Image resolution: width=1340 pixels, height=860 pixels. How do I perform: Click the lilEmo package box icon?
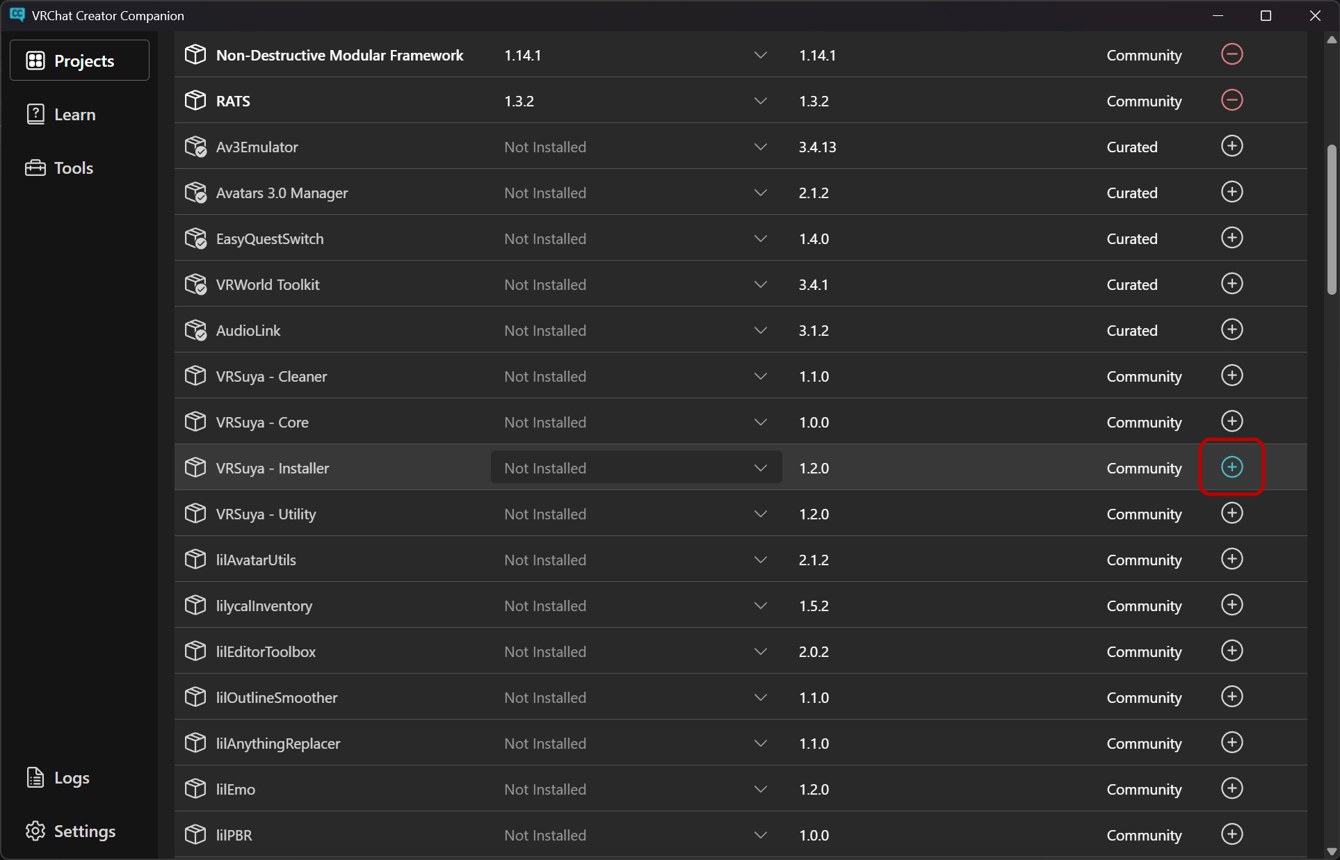pyautogui.click(x=195, y=789)
